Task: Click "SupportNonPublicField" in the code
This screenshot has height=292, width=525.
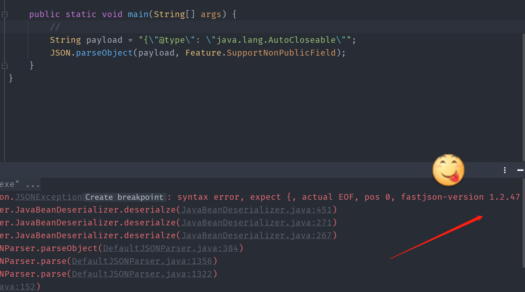Action: [281, 53]
